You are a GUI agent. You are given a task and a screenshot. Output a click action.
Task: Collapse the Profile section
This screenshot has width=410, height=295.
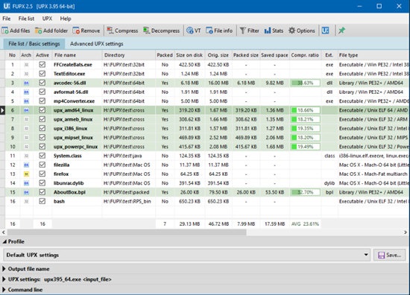4,241
